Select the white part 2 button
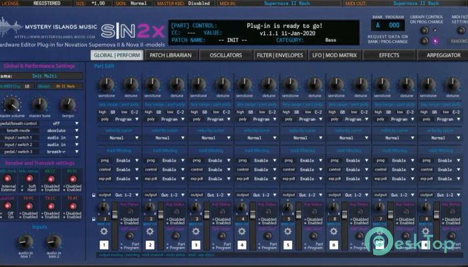The width and height of the screenshot is (468, 267). coord(150,245)
